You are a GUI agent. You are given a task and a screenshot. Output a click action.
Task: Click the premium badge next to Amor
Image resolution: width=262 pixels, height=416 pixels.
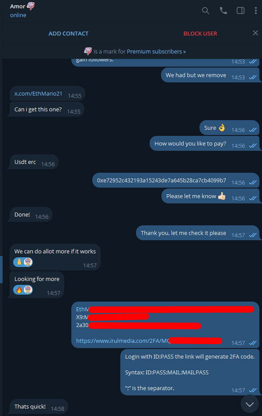click(31, 6)
